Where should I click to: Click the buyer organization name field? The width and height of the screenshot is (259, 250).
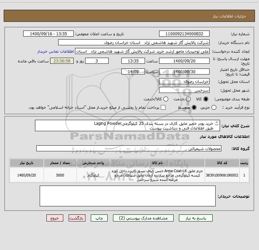coord(134,43)
